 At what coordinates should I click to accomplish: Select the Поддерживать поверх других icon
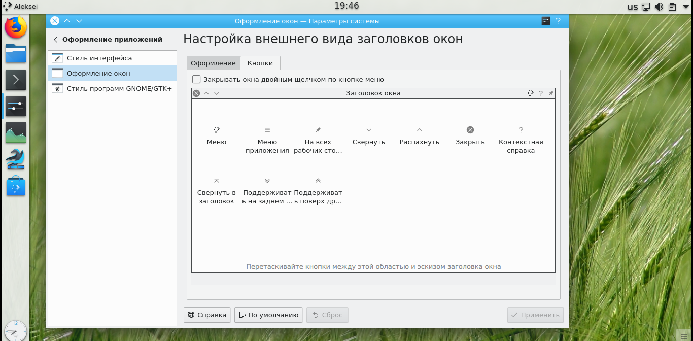point(318,180)
